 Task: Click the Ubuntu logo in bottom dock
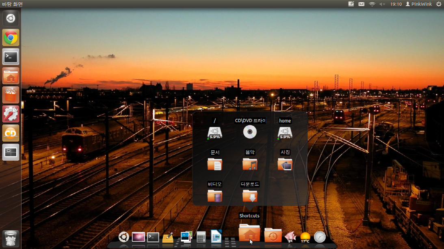tap(124, 237)
